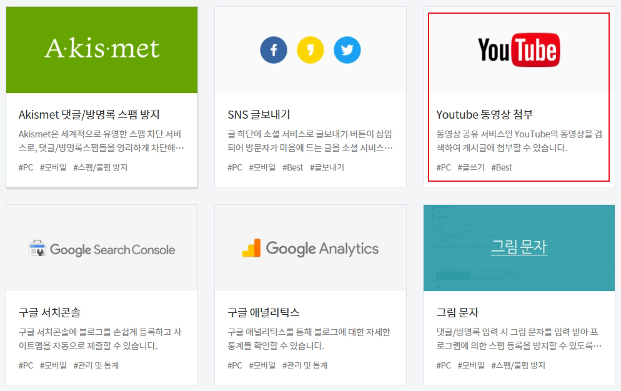This screenshot has width=621, height=391.
Task: Click #스팸/불펌 방지 tag in 그림 문자 card
Action: tap(518, 365)
